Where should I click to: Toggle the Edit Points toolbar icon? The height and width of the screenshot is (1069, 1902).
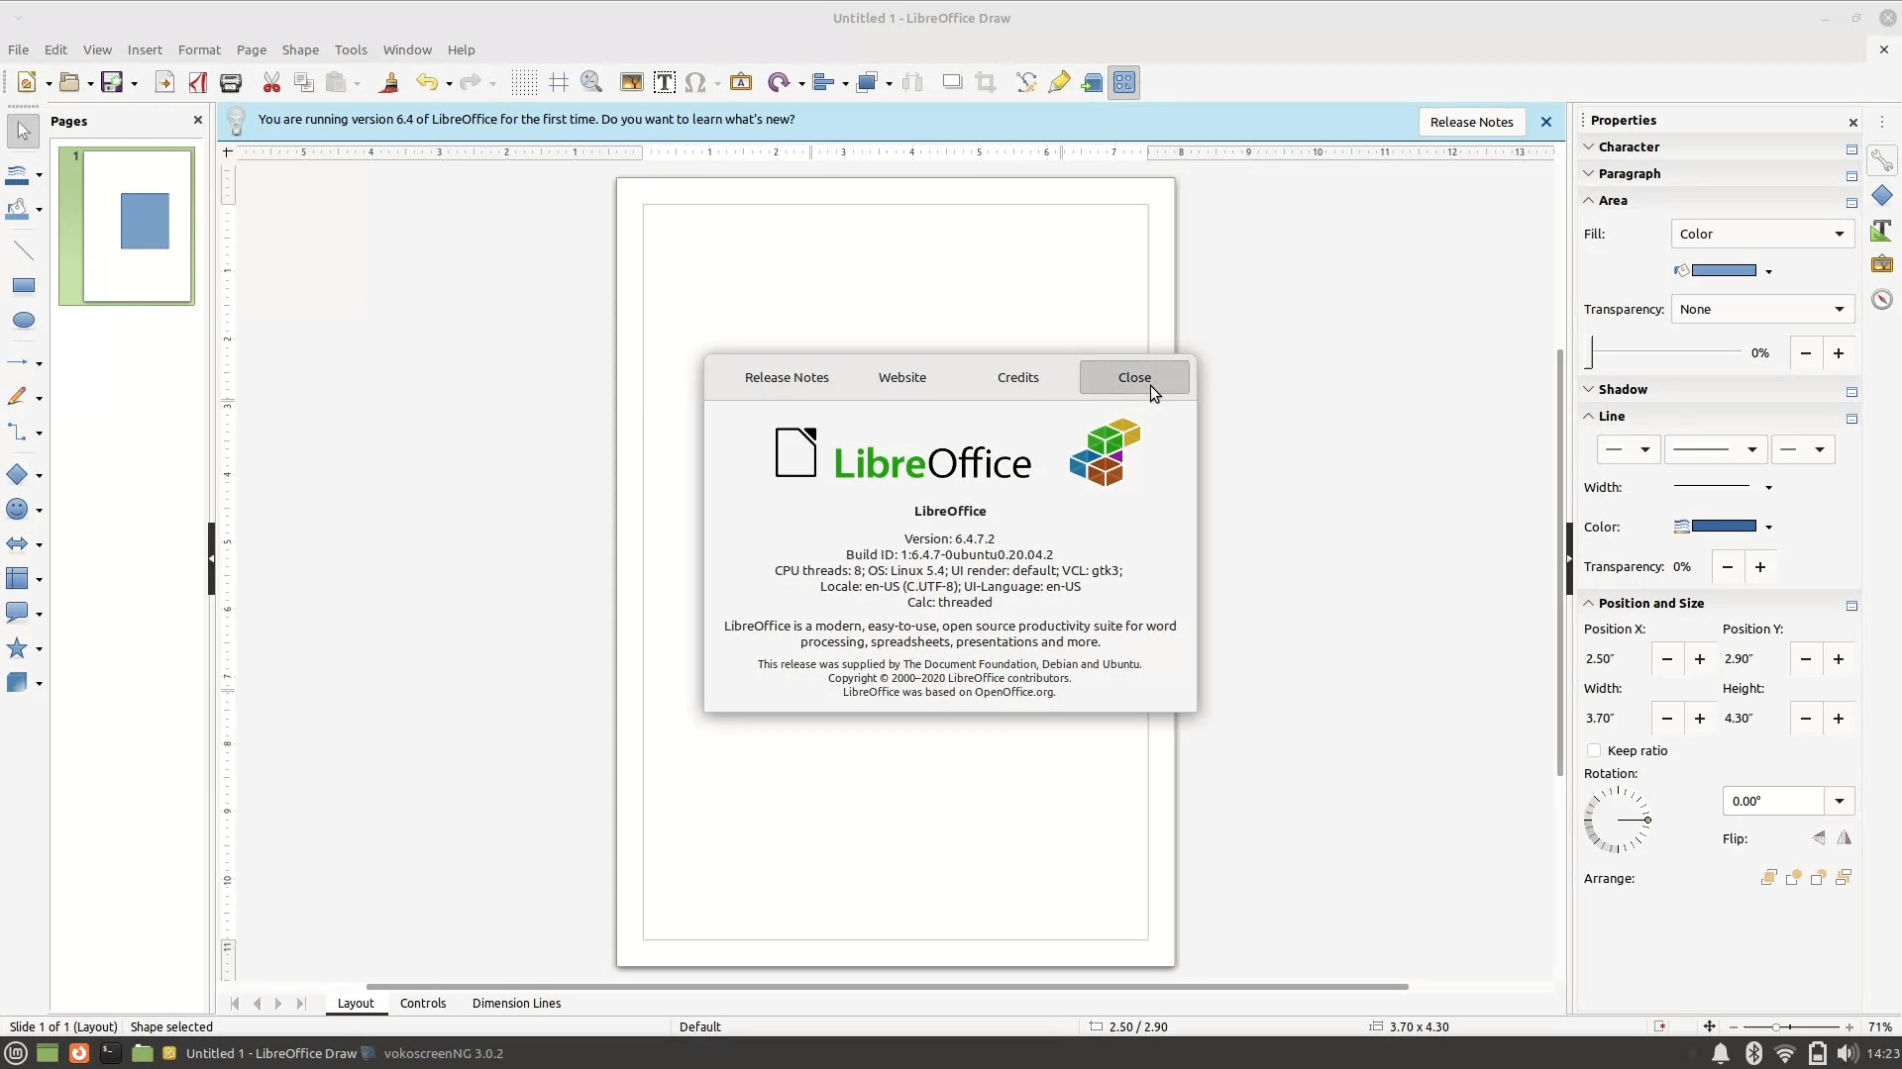1026,83
